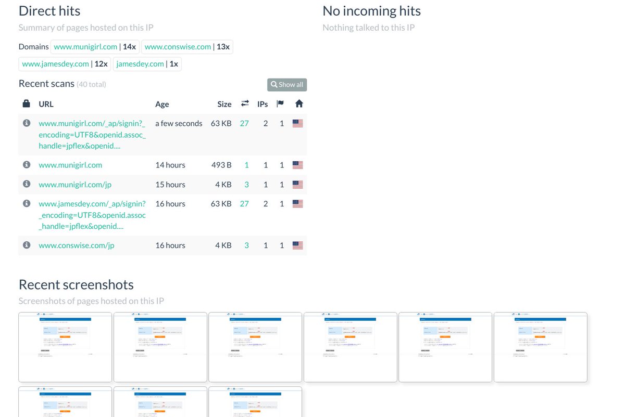Open sixth screenshot thumbnail in top row
Viewport: 625px width, 417px height.
pyautogui.click(x=541, y=347)
